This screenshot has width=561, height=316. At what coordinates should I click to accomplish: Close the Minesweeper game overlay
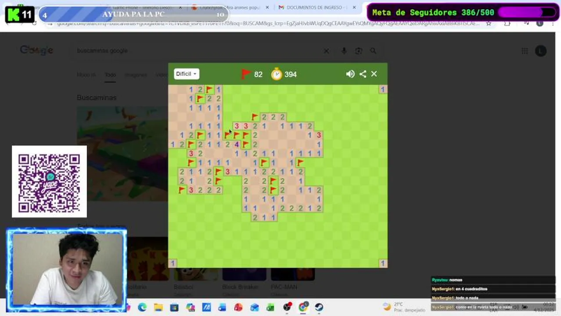tap(374, 74)
